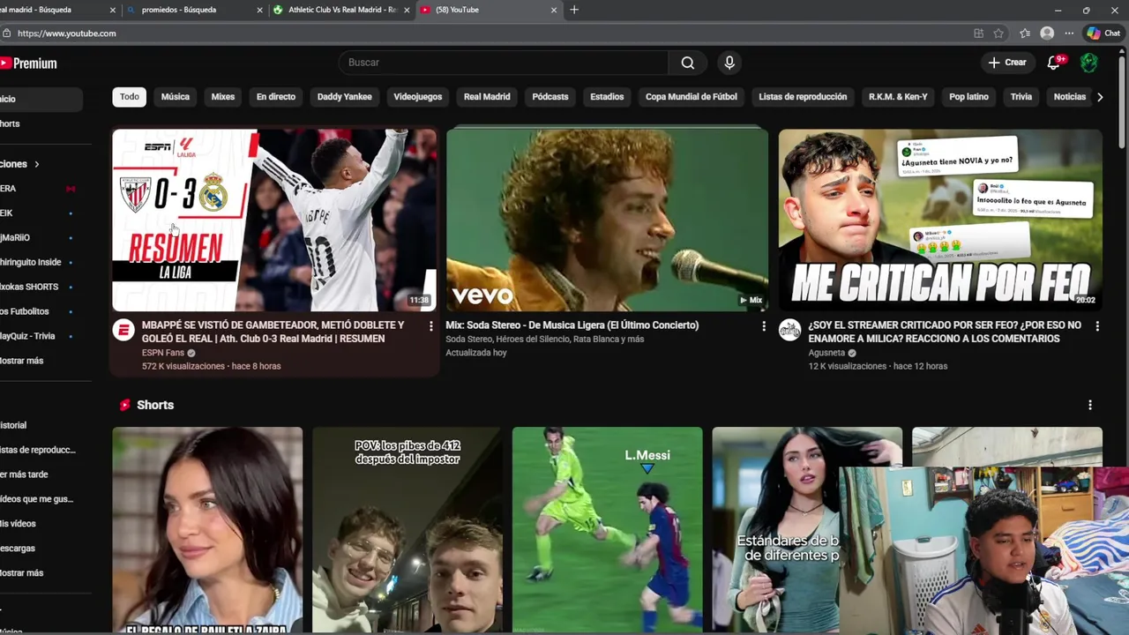Open the account avatar menu
The height and width of the screenshot is (635, 1129).
(1089, 63)
